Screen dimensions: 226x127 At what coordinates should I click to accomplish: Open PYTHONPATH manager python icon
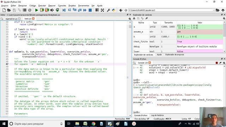[x=114, y=10]
